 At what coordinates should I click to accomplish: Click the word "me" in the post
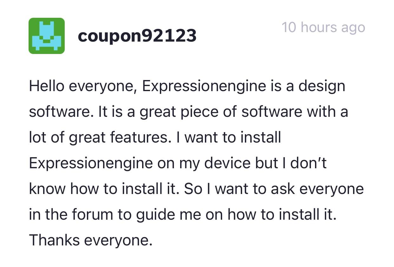click(192, 215)
